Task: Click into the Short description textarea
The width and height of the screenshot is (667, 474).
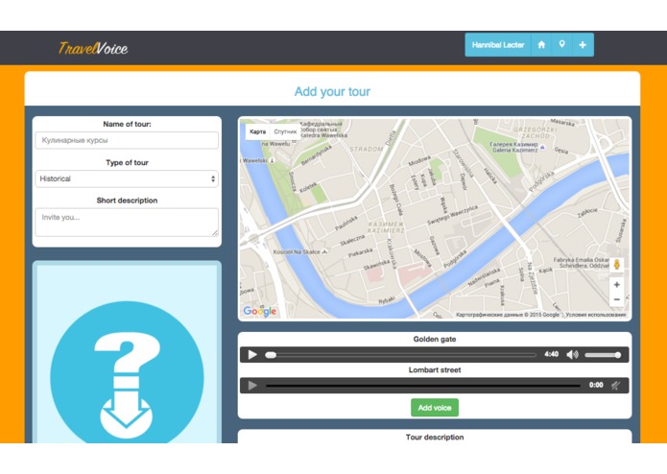Action: click(x=127, y=222)
